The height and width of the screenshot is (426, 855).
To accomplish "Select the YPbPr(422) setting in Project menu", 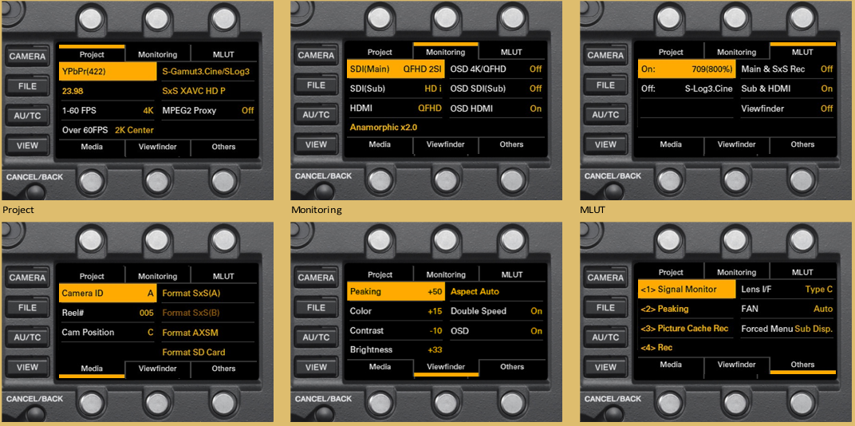I will [108, 72].
